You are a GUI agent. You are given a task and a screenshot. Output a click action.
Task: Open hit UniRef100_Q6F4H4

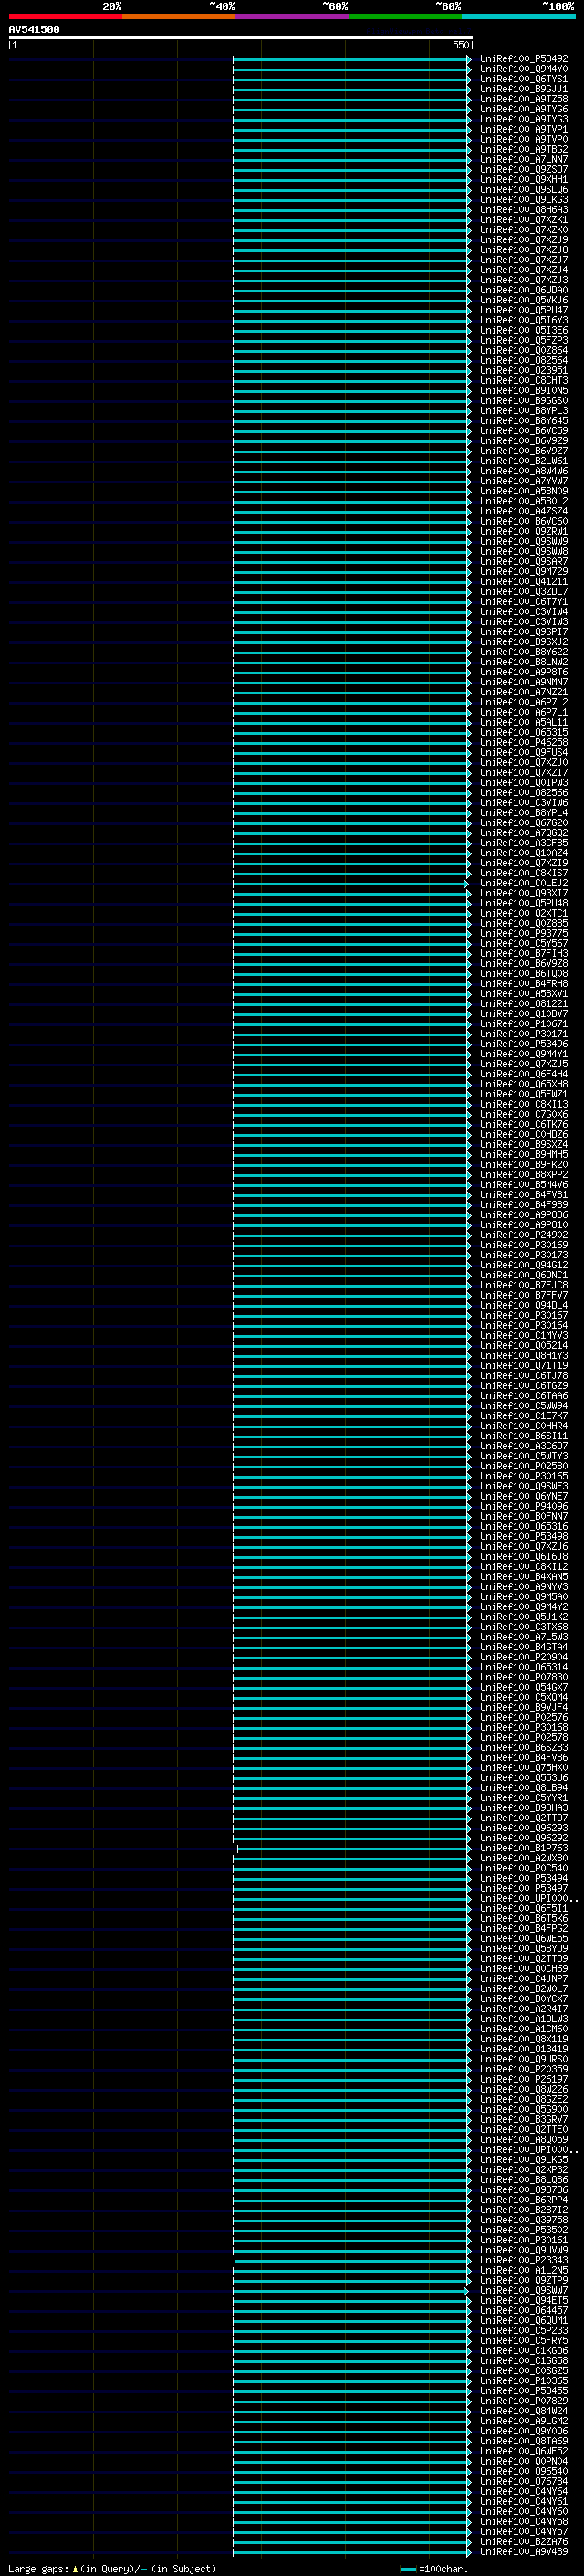[x=523, y=1075]
